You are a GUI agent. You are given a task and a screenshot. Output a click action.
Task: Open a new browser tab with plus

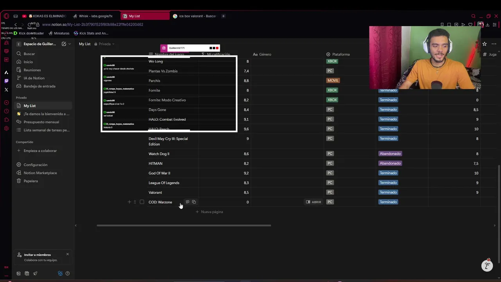click(x=223, y=16)
